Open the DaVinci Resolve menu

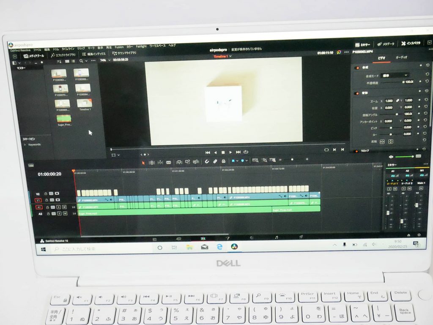20,50
